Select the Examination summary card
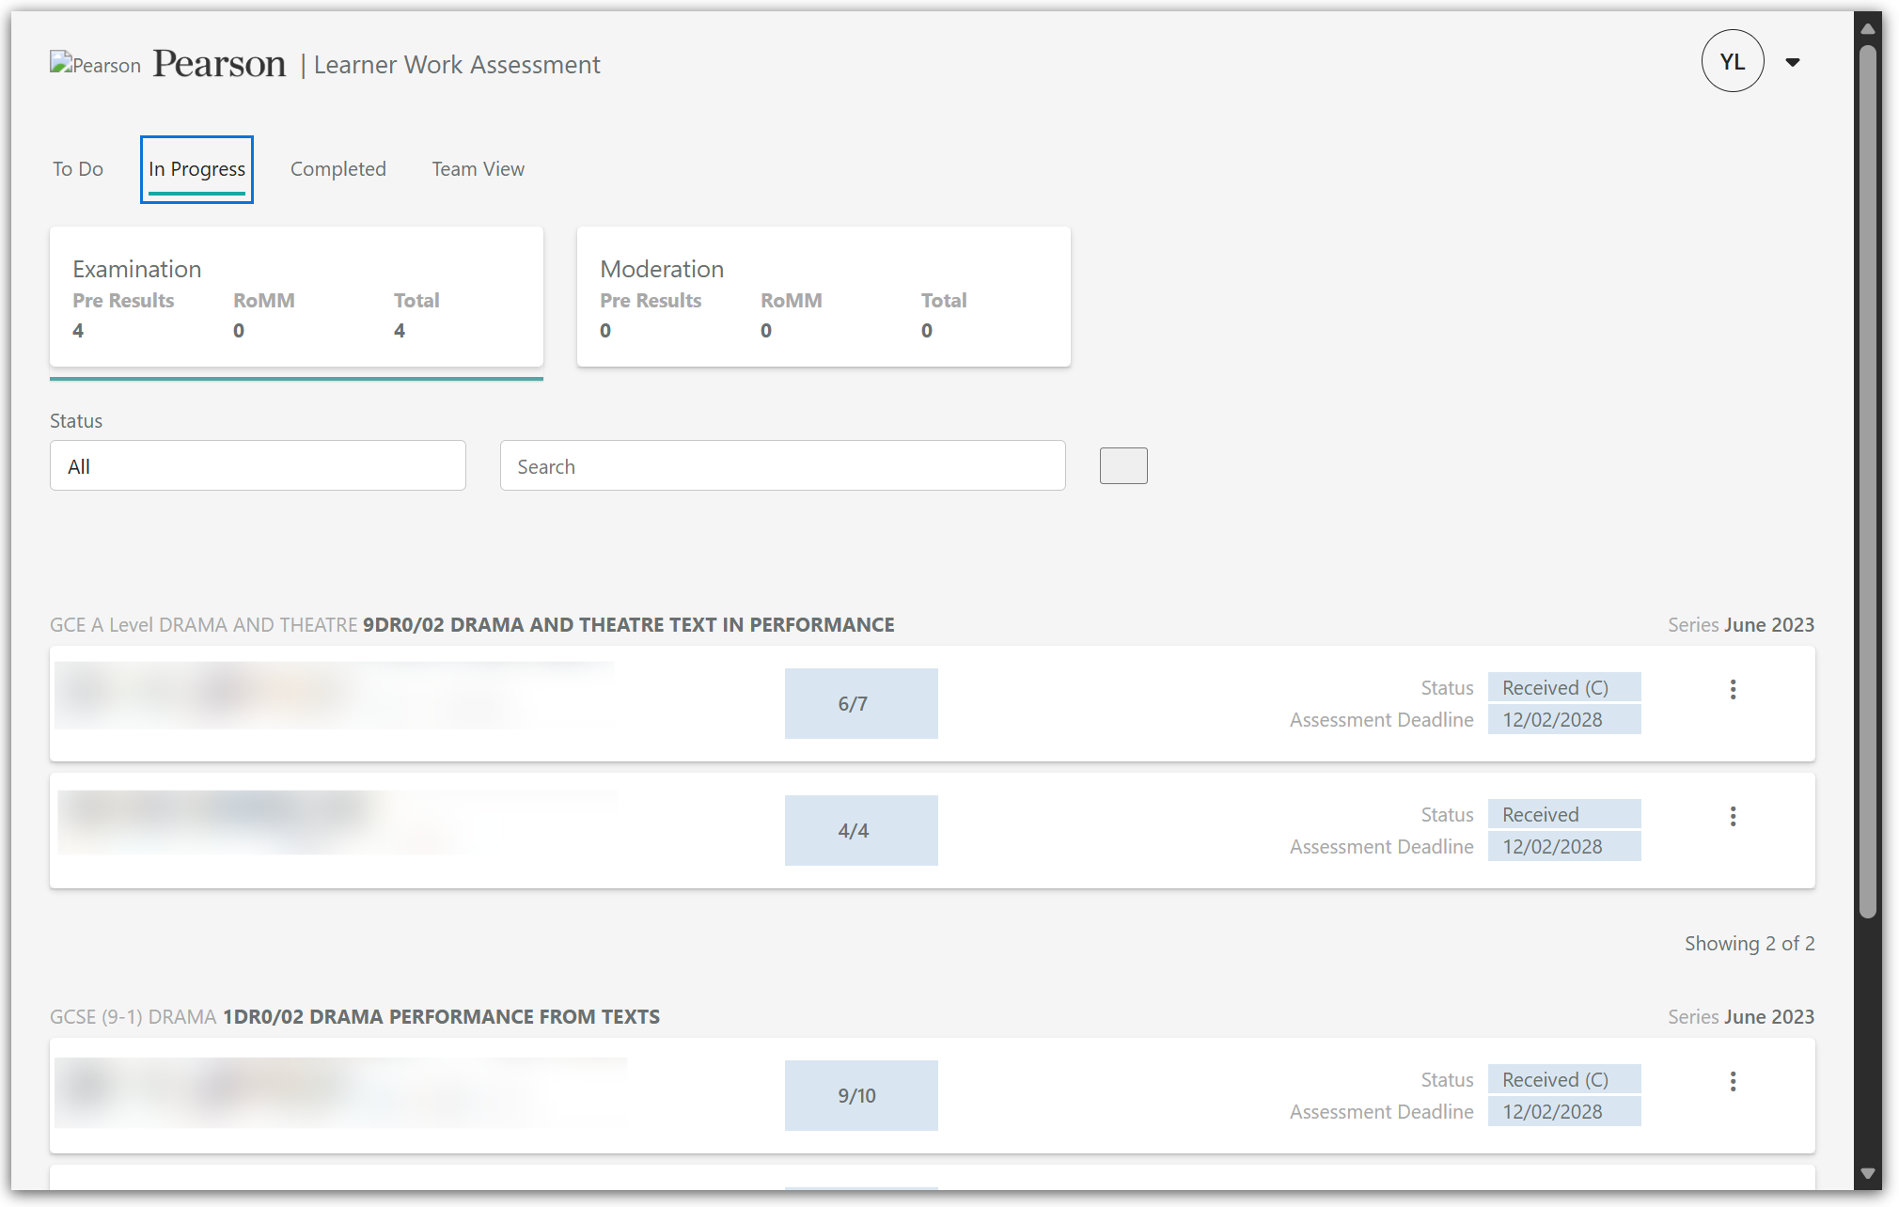The height and width of the screenshot is (1207, 1899). [x=296, y=296]
